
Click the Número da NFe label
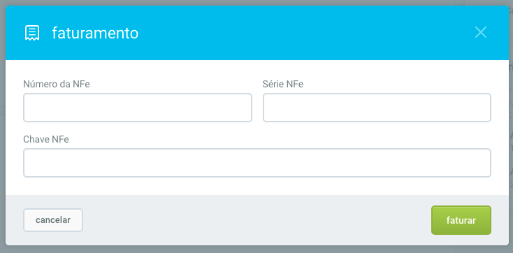coord(57,85)
